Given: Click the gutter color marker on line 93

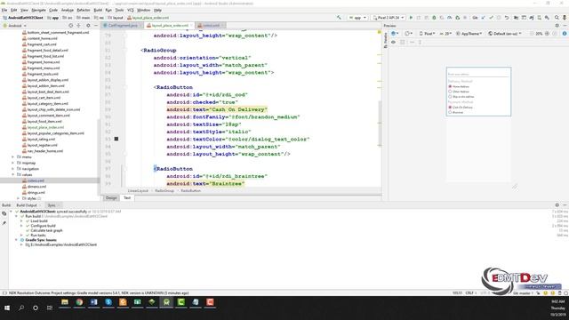Looking at the screenshot, I should (x=116, y=139).
